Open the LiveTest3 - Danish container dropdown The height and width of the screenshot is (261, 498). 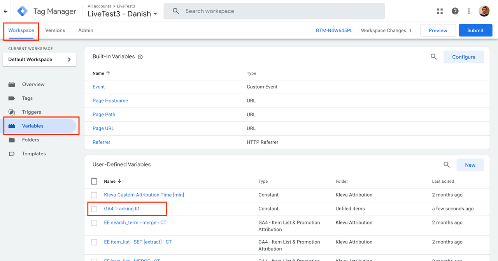[x=123, y=14]
